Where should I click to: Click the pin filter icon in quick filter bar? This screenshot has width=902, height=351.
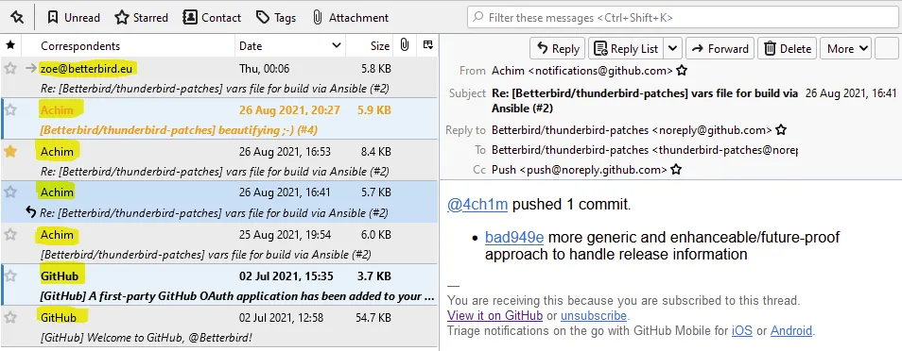click(17, 18)
